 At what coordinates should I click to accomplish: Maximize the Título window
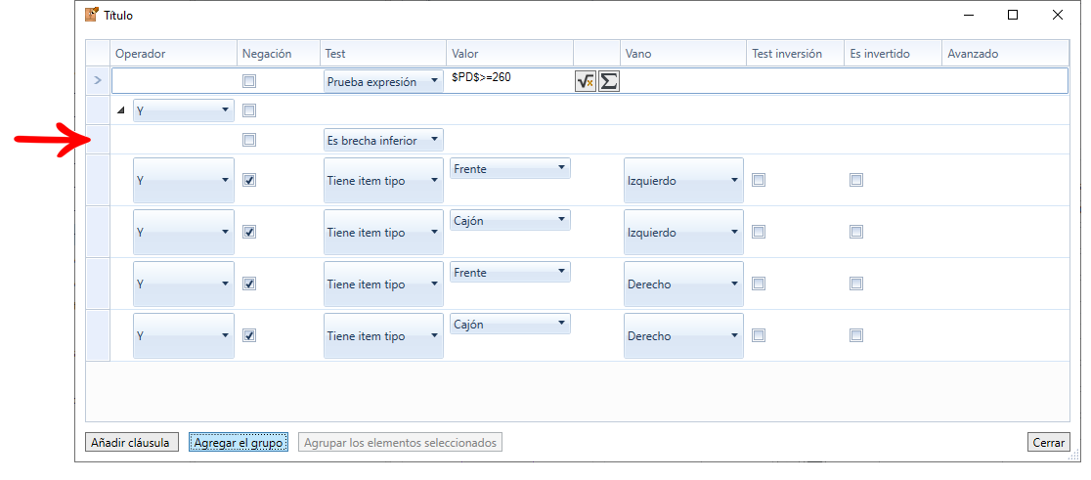coord(1013,15)
